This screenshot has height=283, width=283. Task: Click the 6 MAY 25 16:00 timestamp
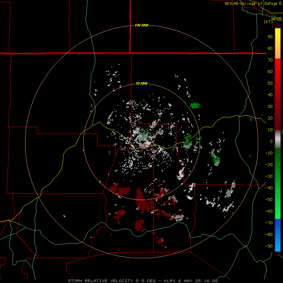198,281
